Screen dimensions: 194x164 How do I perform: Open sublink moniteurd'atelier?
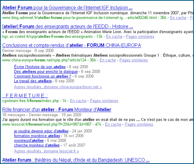tap(29, 141)
